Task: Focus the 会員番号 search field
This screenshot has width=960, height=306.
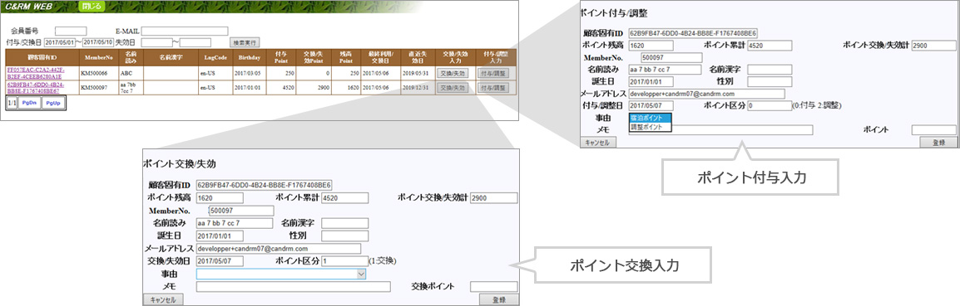Action: [x=71, y=31]
